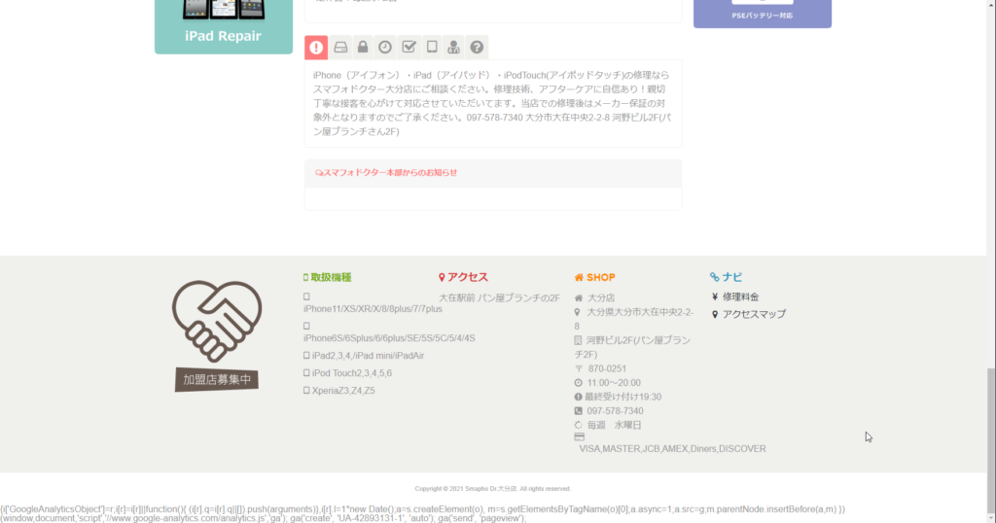Click the link chain icon beside ナビ
The height and width of the screenshot is (523, 996).
pyautogui.click(x=715, y=277)
